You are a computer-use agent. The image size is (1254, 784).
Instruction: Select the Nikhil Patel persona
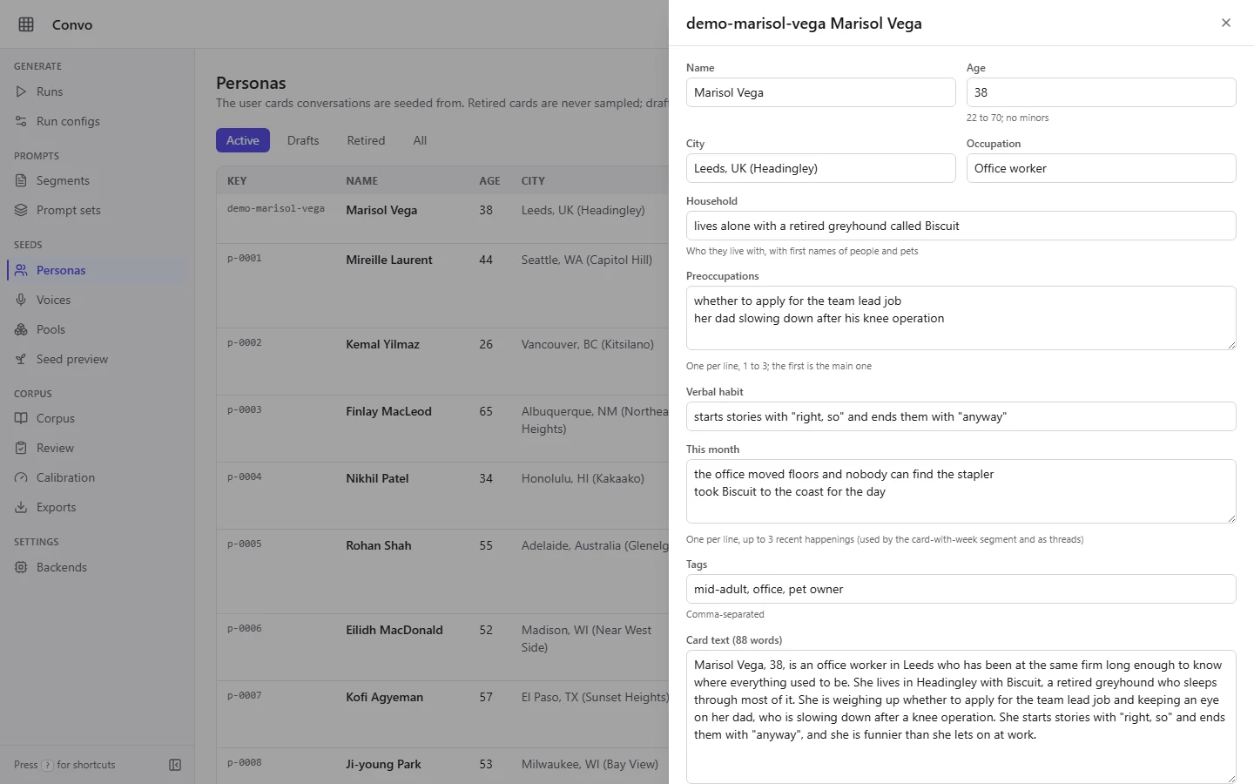coord(442,496)
